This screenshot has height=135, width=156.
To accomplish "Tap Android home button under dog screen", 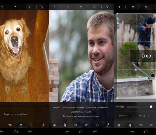I will (15, 132).
